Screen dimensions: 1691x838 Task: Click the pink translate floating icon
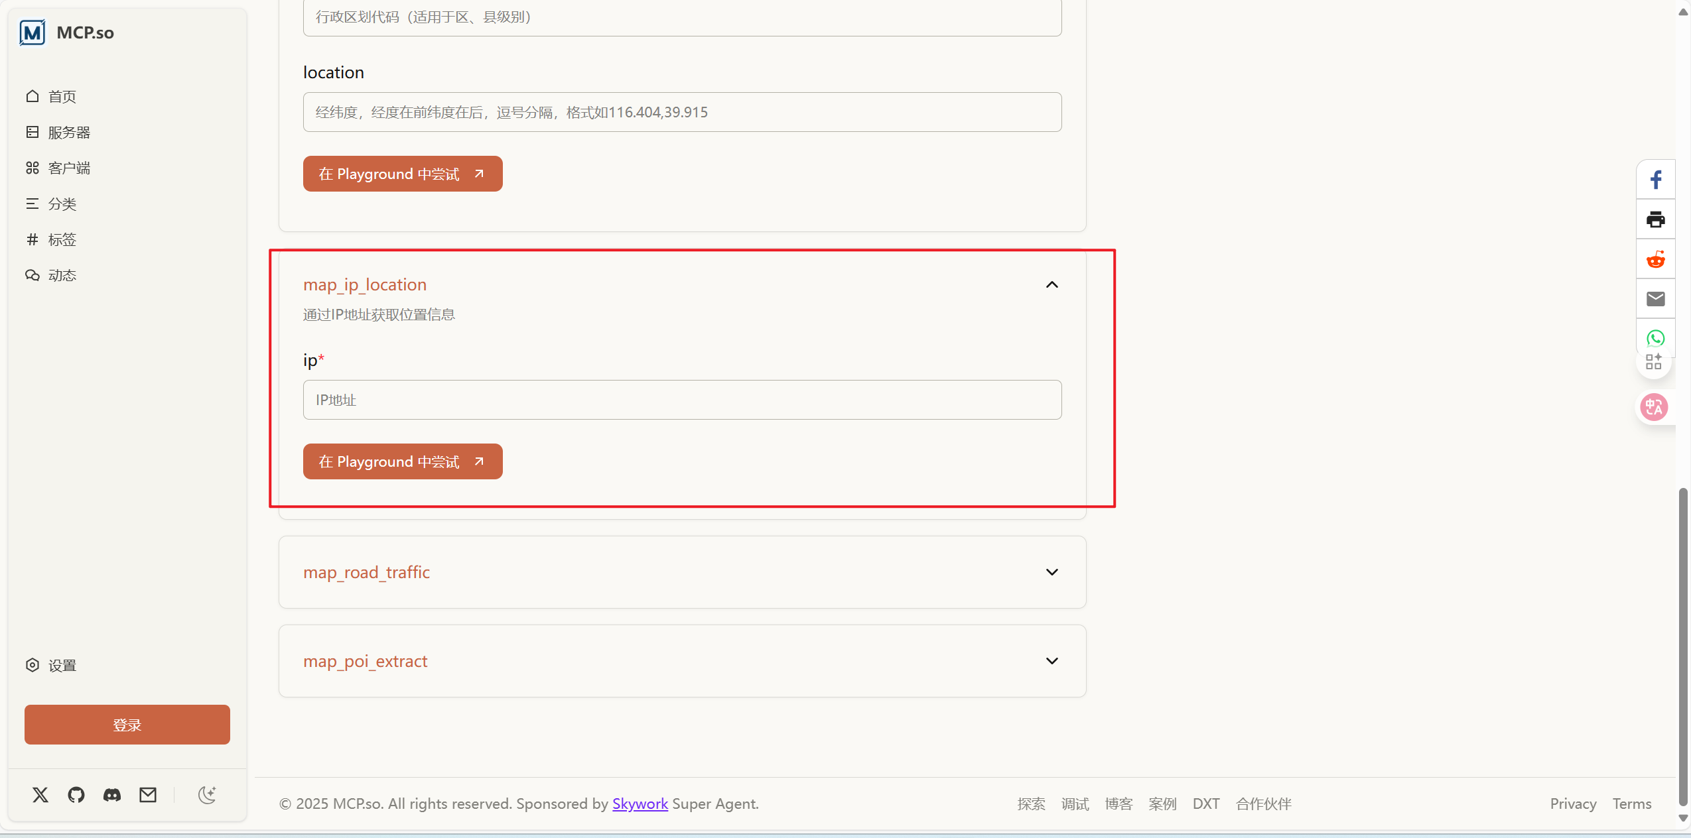[x=1654, y=406]
